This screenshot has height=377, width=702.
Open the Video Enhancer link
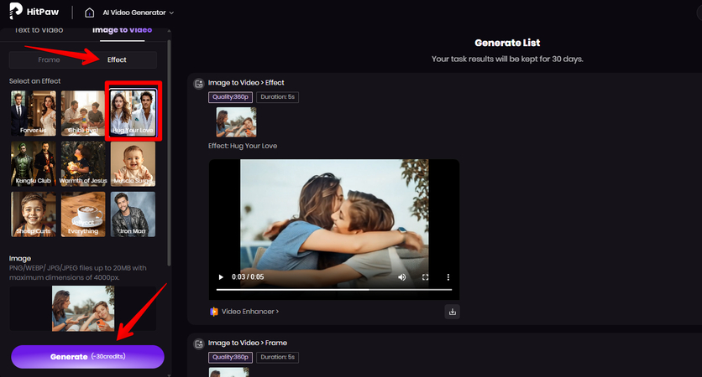pyautogui.click(x=249, y=312)
